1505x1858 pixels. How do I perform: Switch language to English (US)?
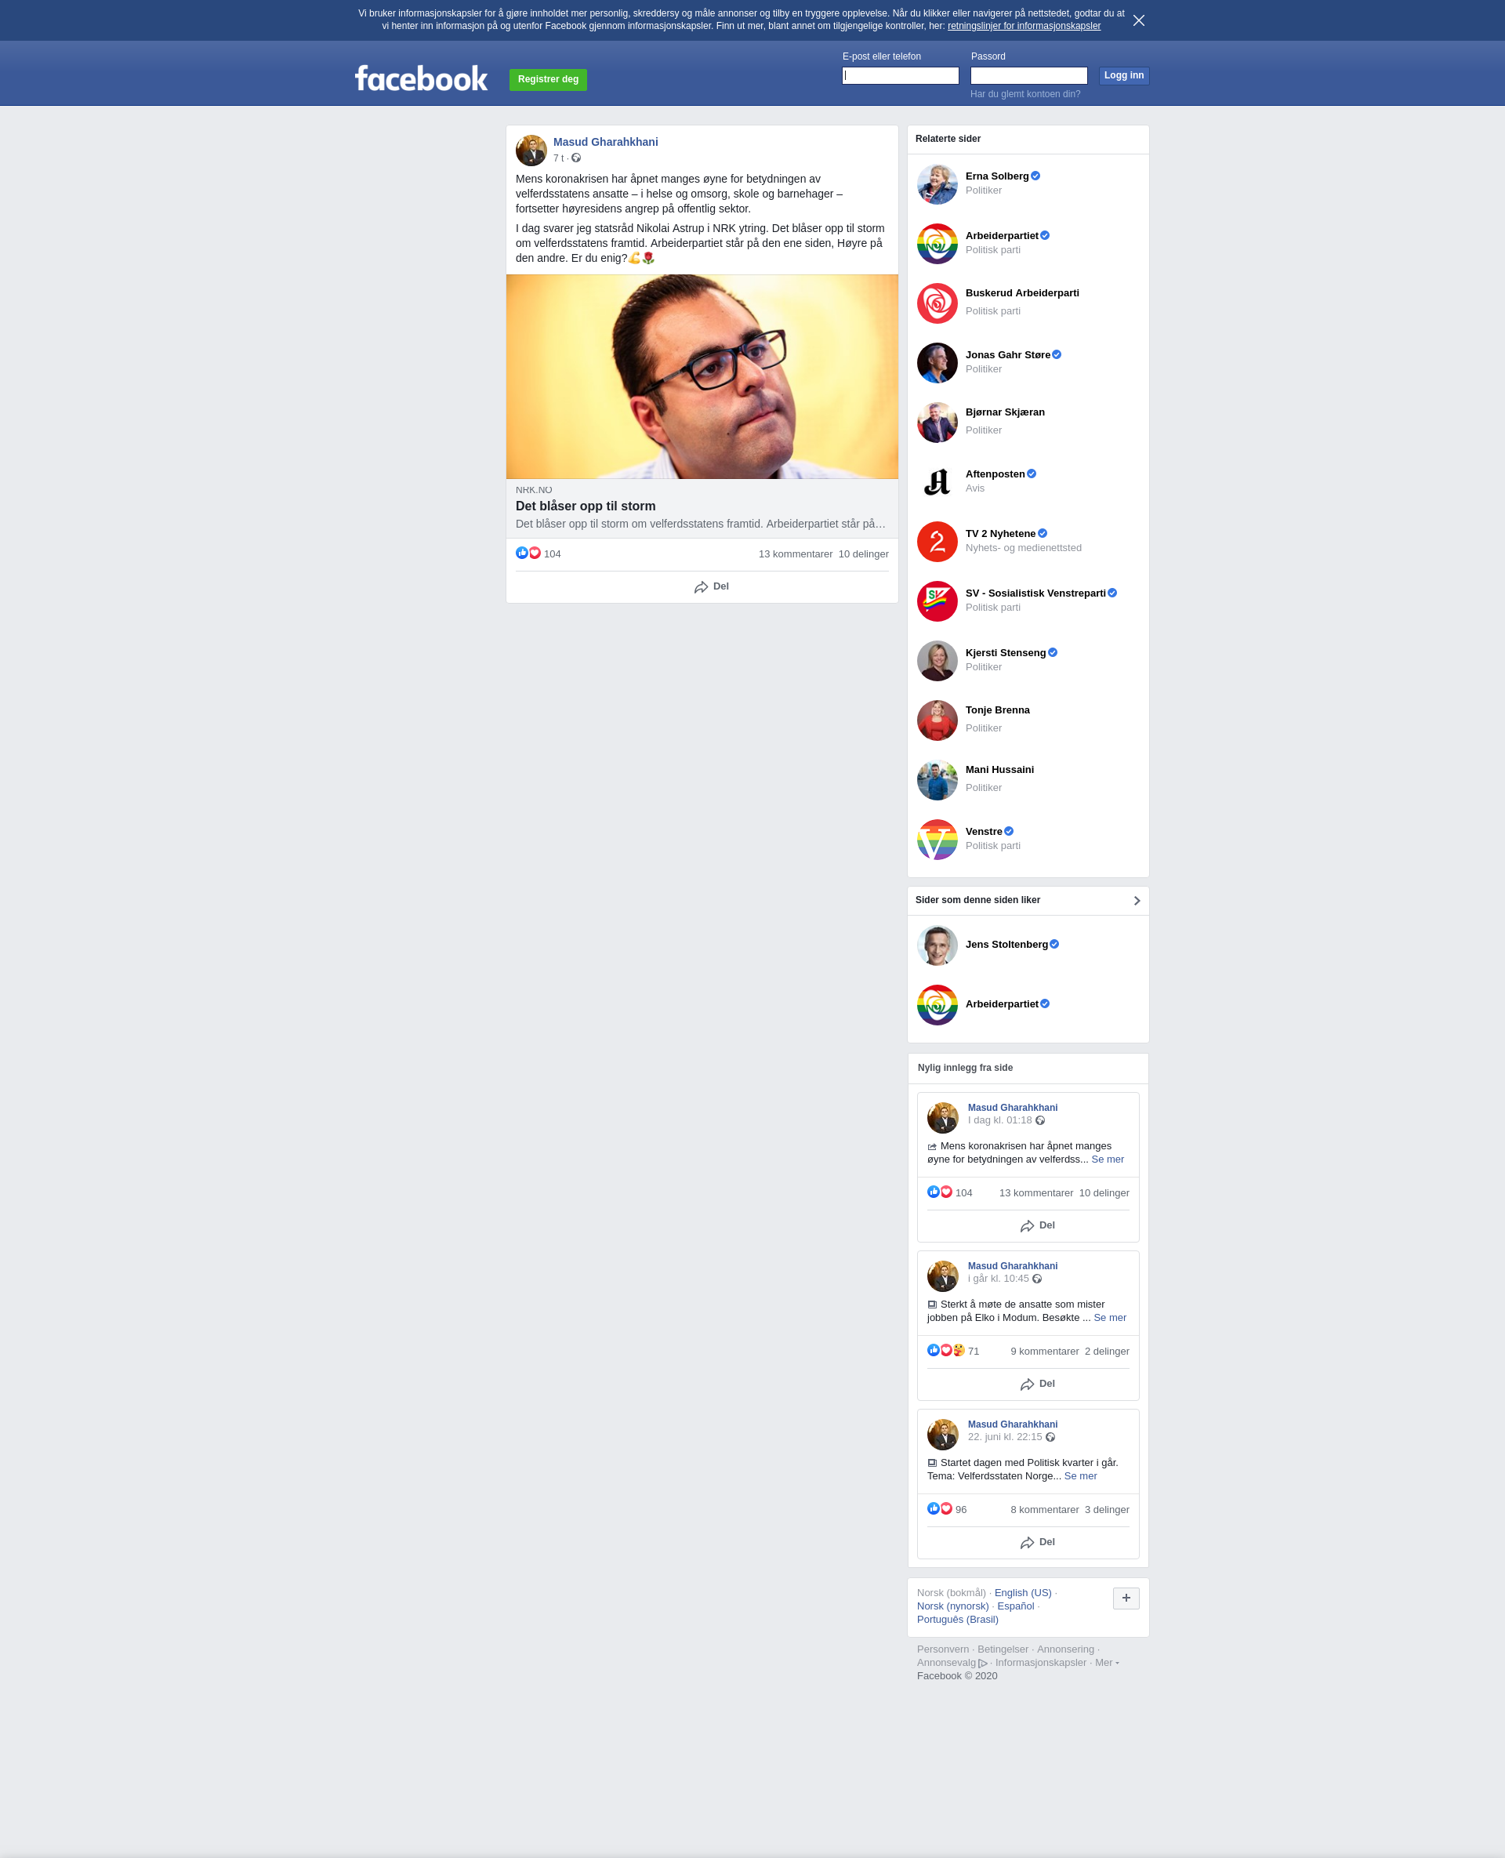pyautogui.click(x=1022, y=1593)
